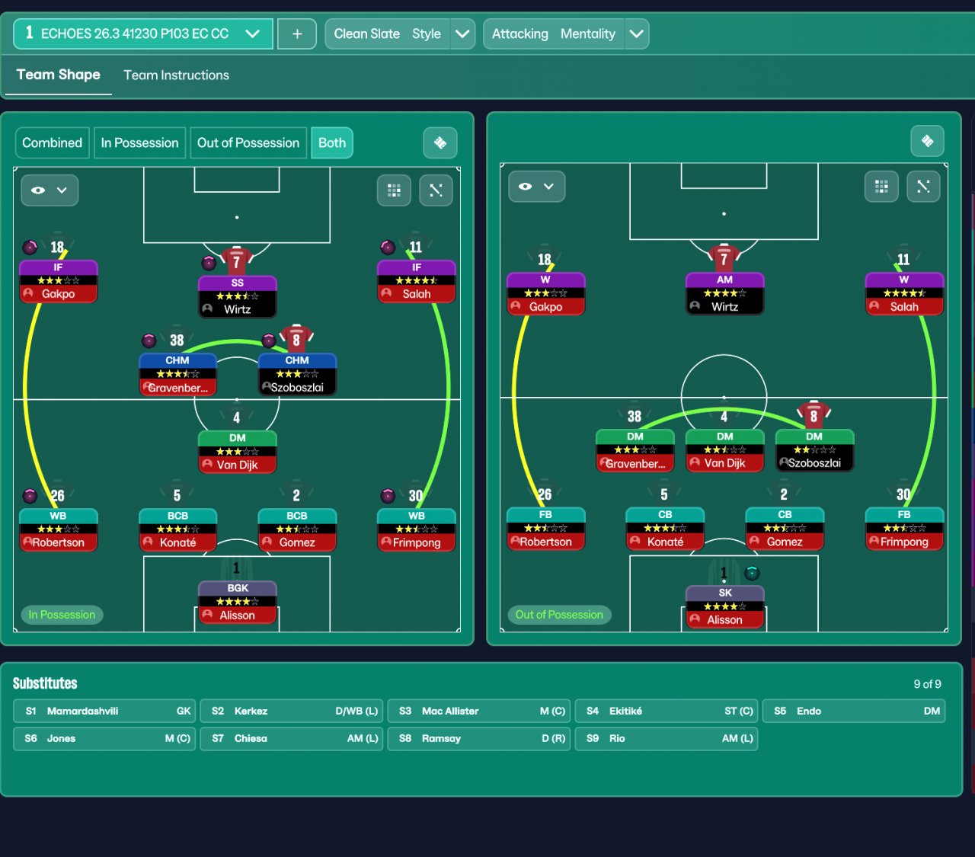
Task: Select Konaté CB card out of possession
Action: (x=665, y=529)
